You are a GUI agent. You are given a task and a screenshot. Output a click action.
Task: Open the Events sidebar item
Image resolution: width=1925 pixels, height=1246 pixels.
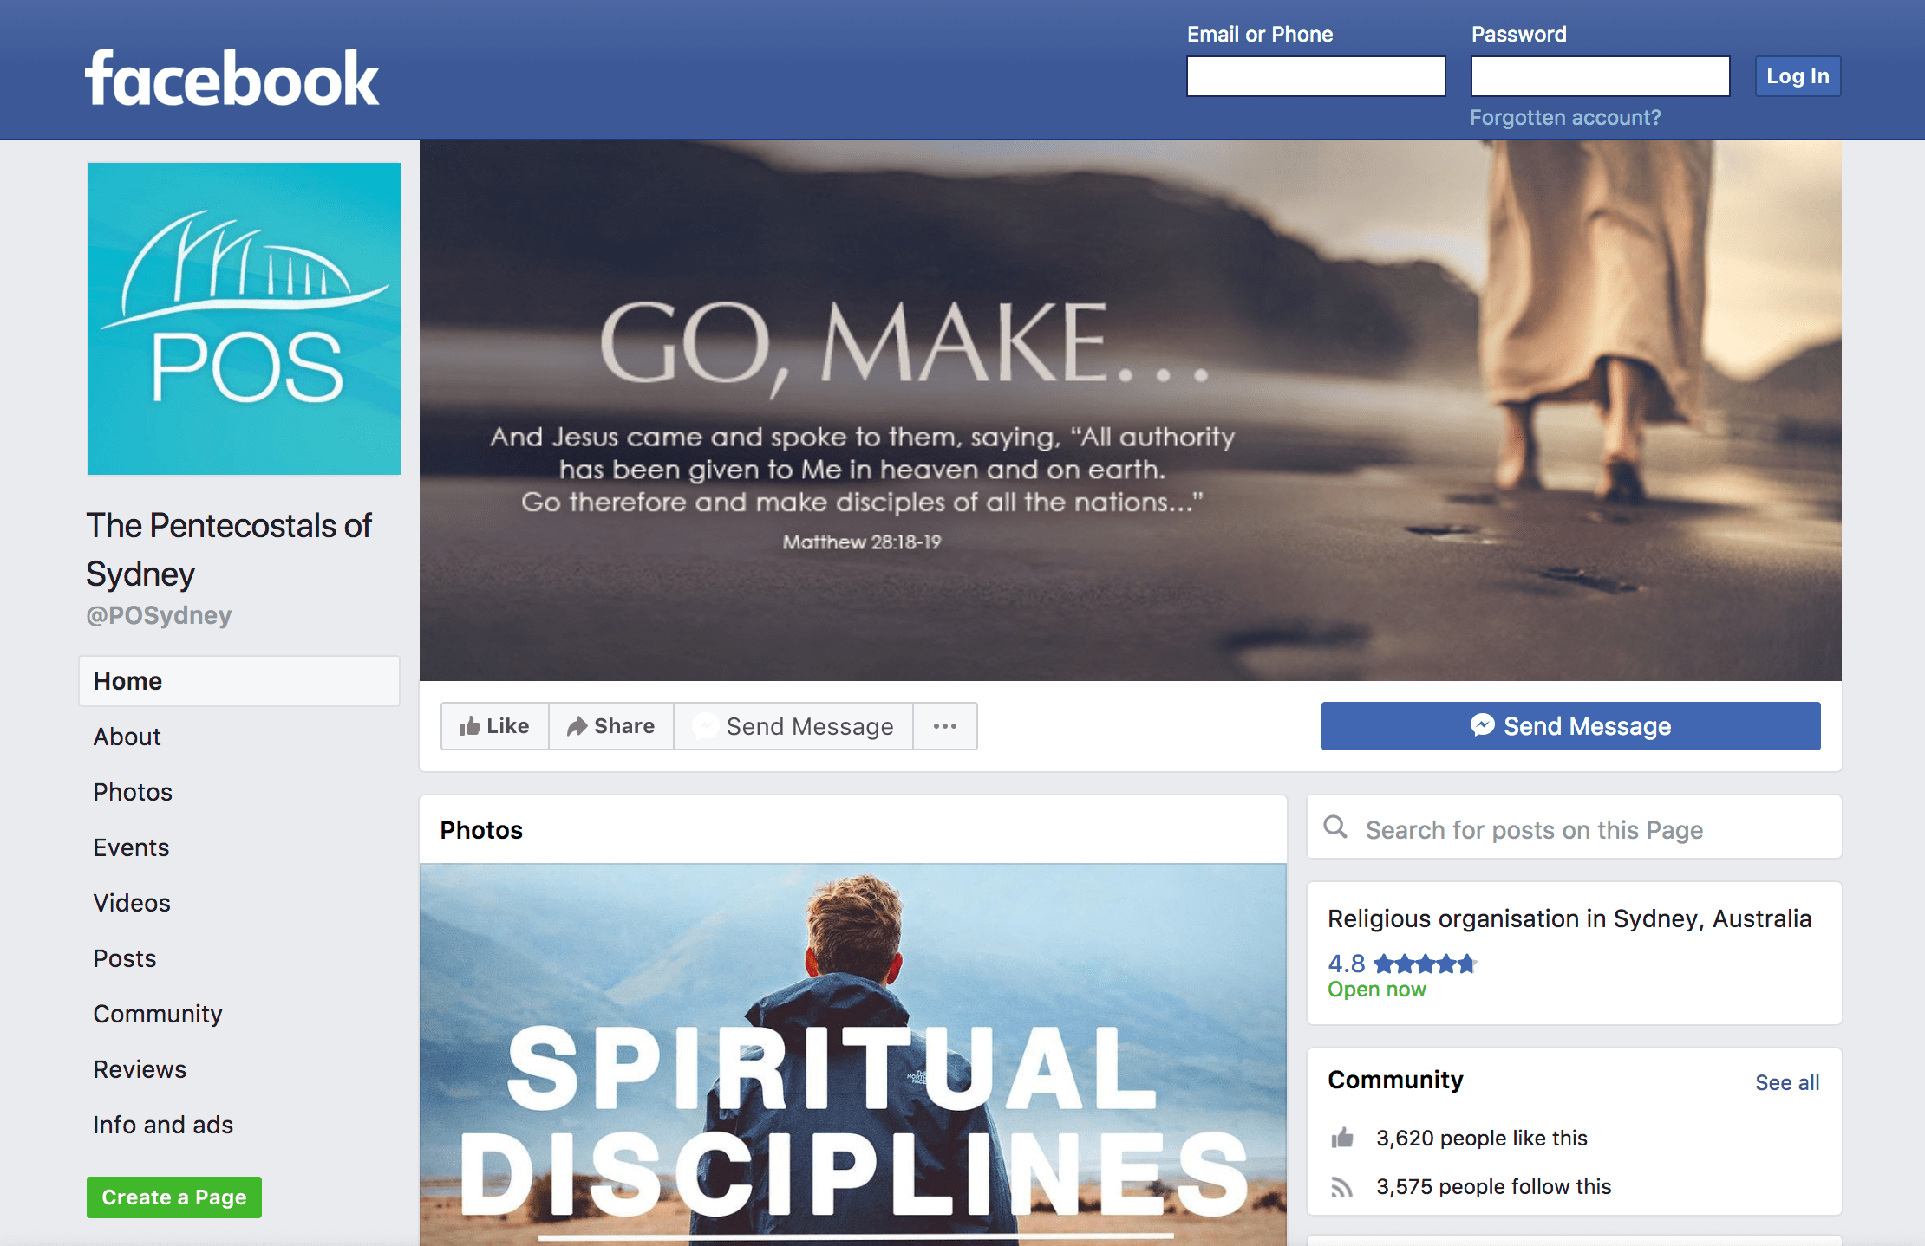pos(131,847)
